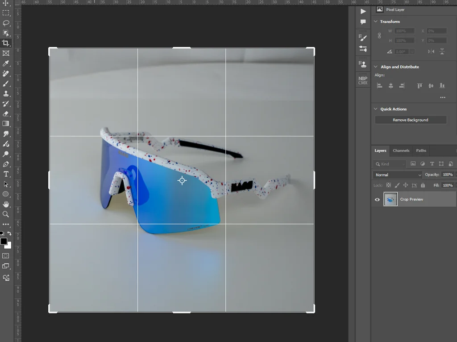This screenshot has height=342, width=457.
Task: Switch to the Paths tab
Action: click(421, 151)
